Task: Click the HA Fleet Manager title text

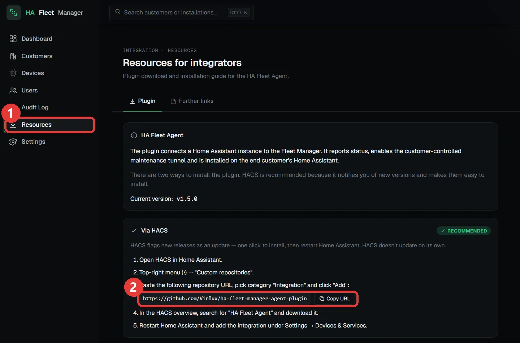Action: [x=54, y=13]
